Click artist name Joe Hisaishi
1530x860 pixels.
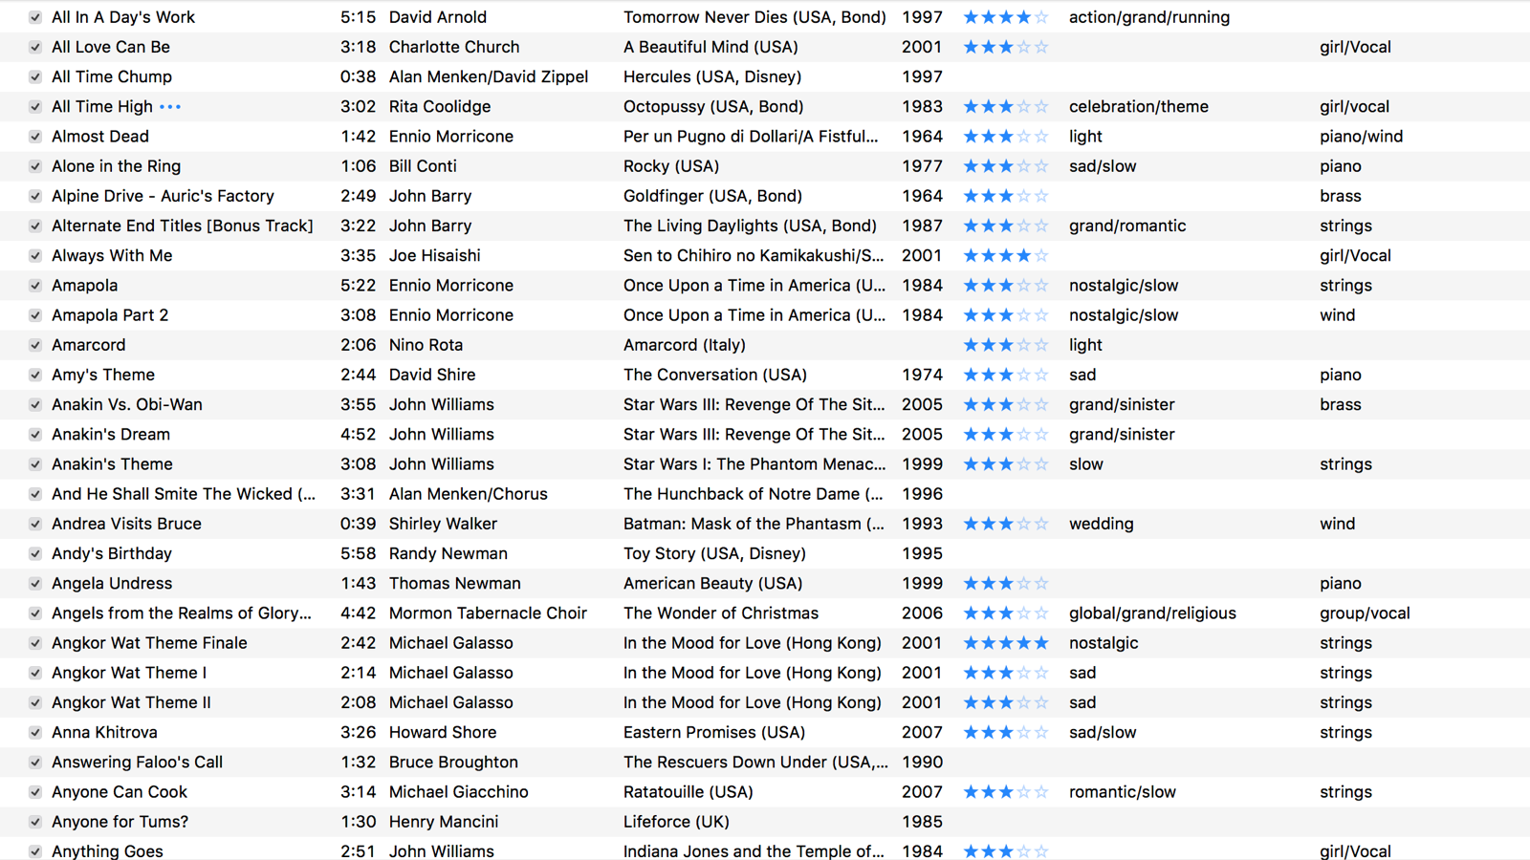tap(434, 256)
